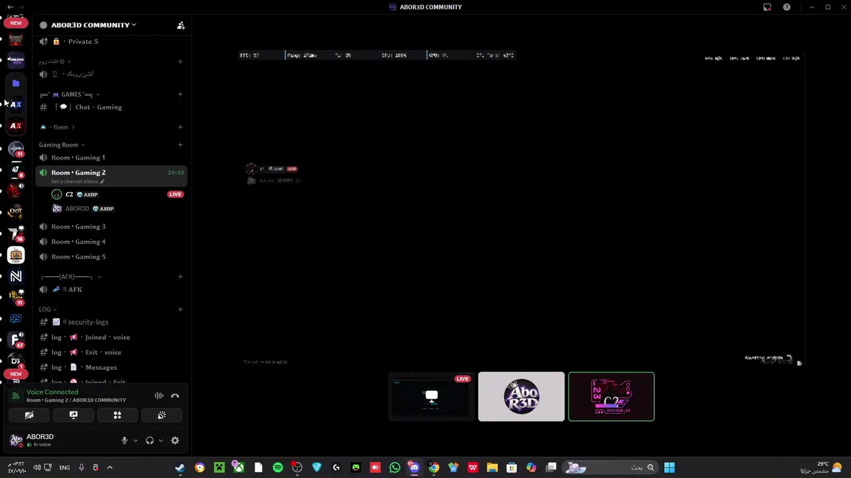This screenshot has width=851, height=478.
Task: Open Chrome from the taskbar
Action: click(x=433, y=467)
